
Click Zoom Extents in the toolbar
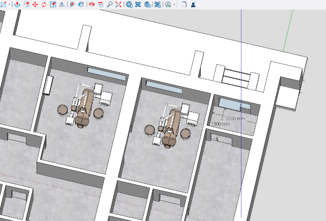118,5
